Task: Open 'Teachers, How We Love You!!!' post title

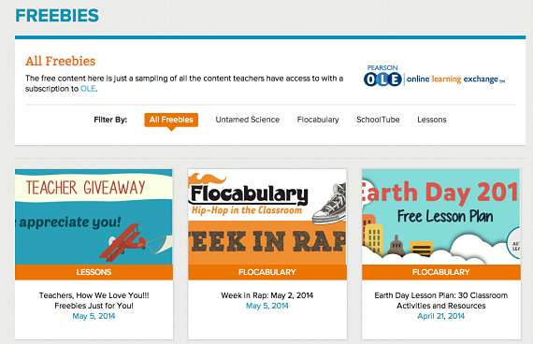Action: [94, 300]
